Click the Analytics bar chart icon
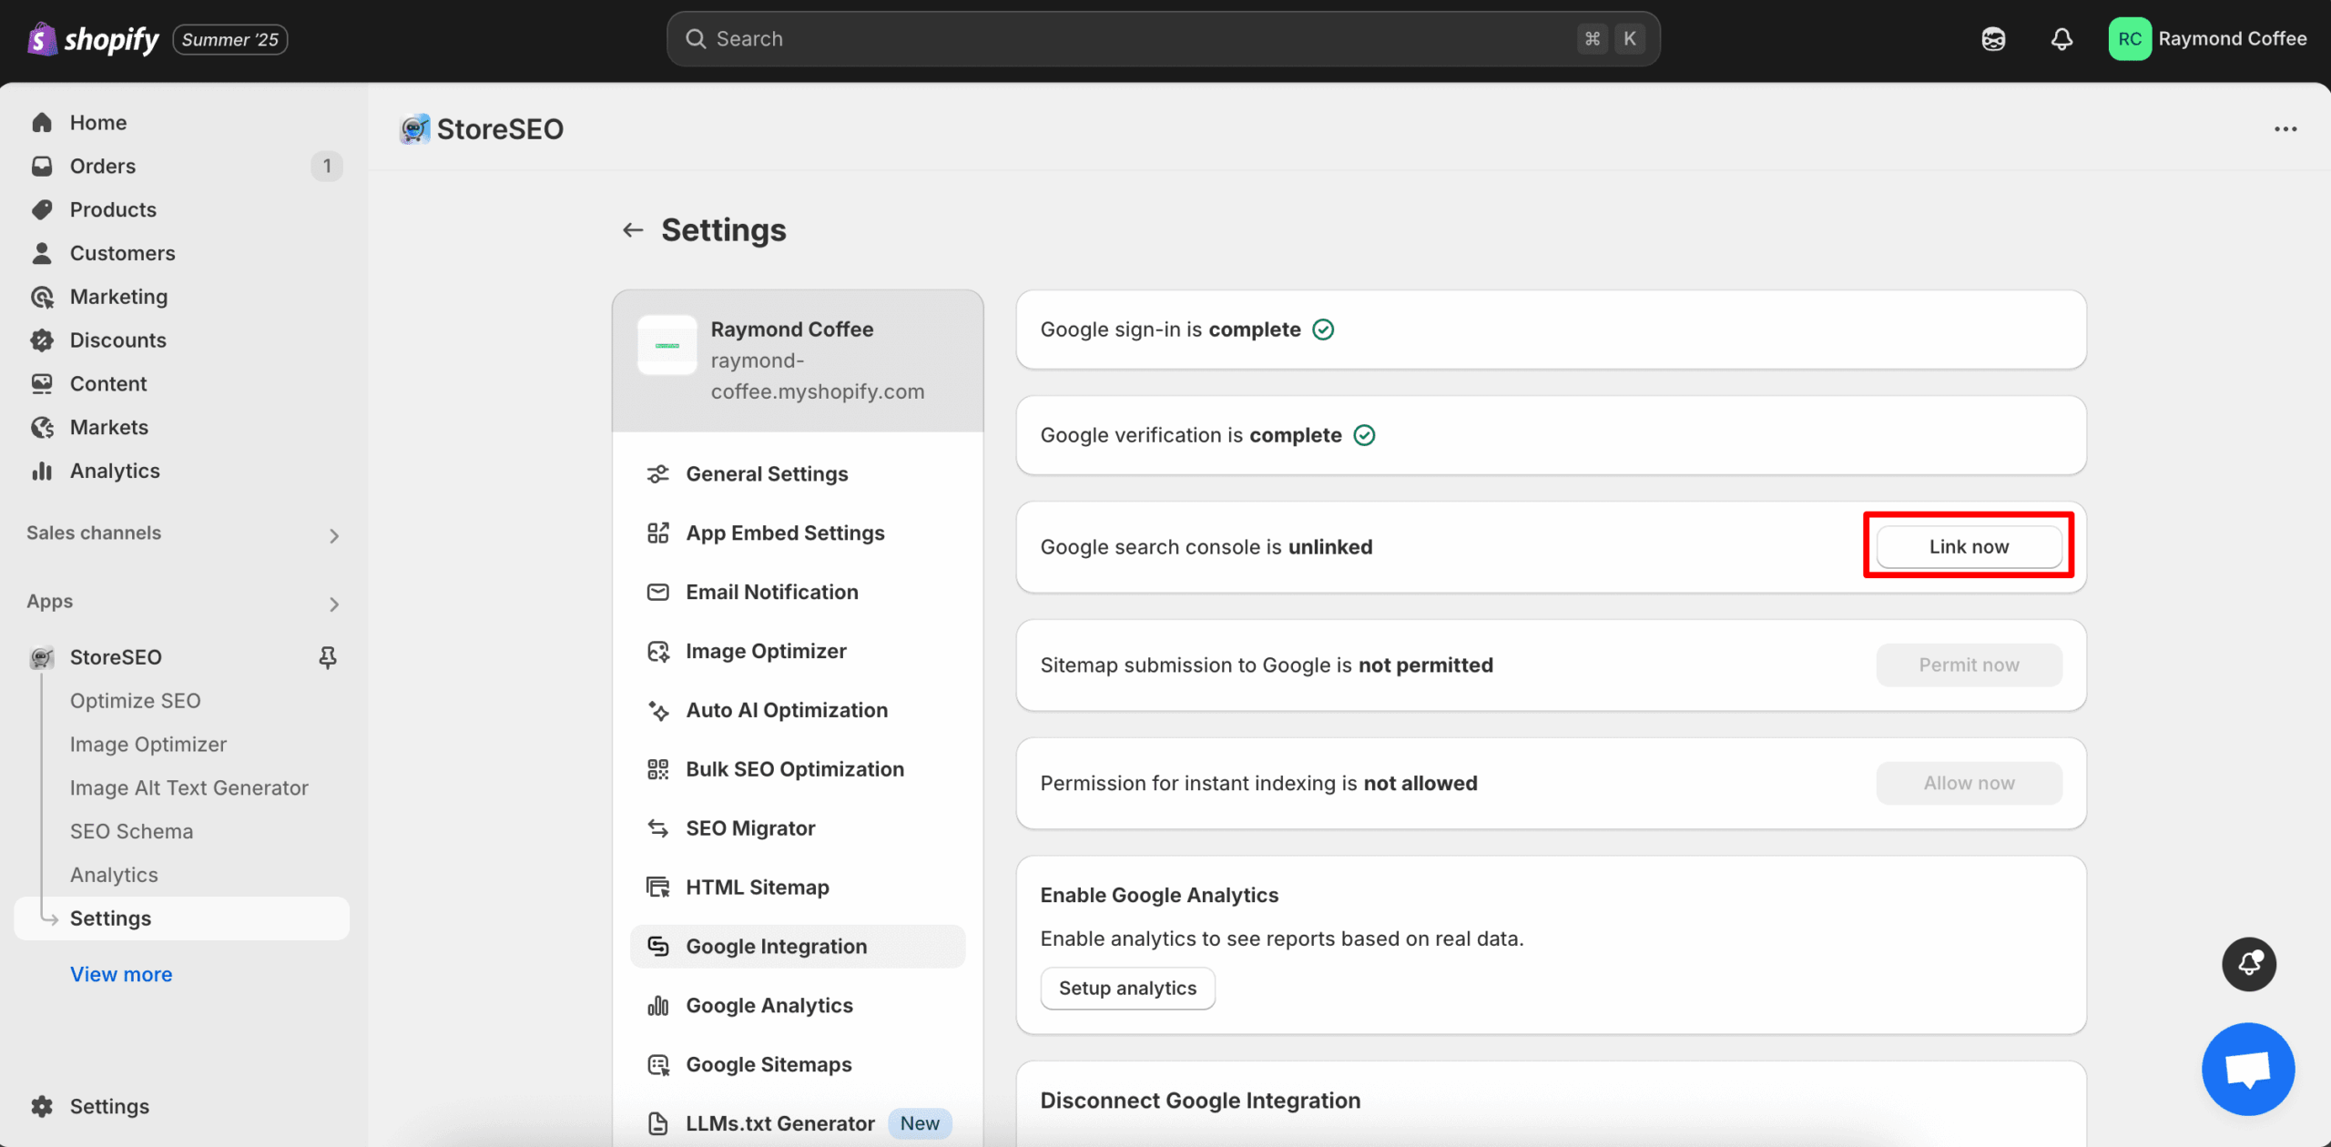This screenshot has height=1147, width=2331. pos(42,472)
